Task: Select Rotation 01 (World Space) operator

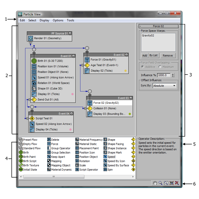Action: click(x=53, y=83)
